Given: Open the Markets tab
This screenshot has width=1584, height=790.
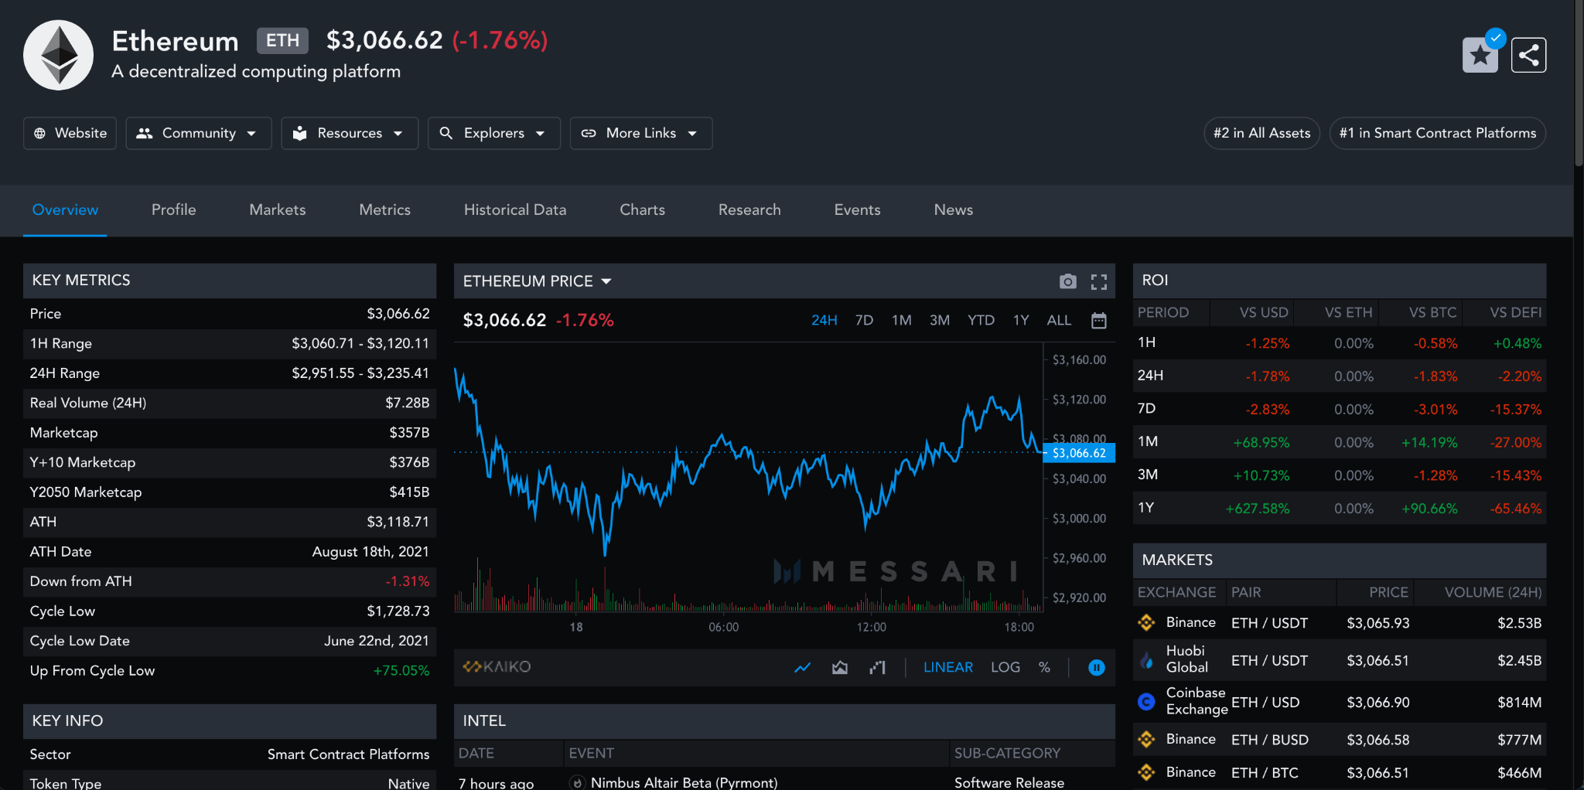Looking at the screenshot, I should pyautogui.click(x=277, y=209).
